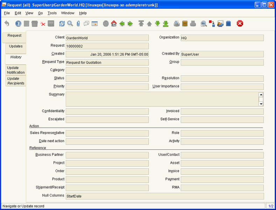Click the Request Type field
The height and width of the screenshot is (210, 276).
coord(107,62)
